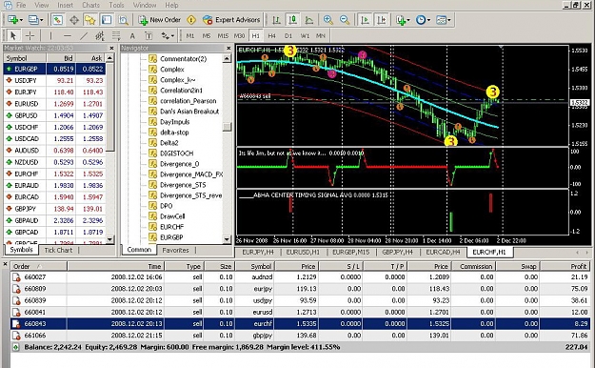Open Expert Advisors from the toolbar
This screenshot has height=368, width=595.
(x=231, y=20)
